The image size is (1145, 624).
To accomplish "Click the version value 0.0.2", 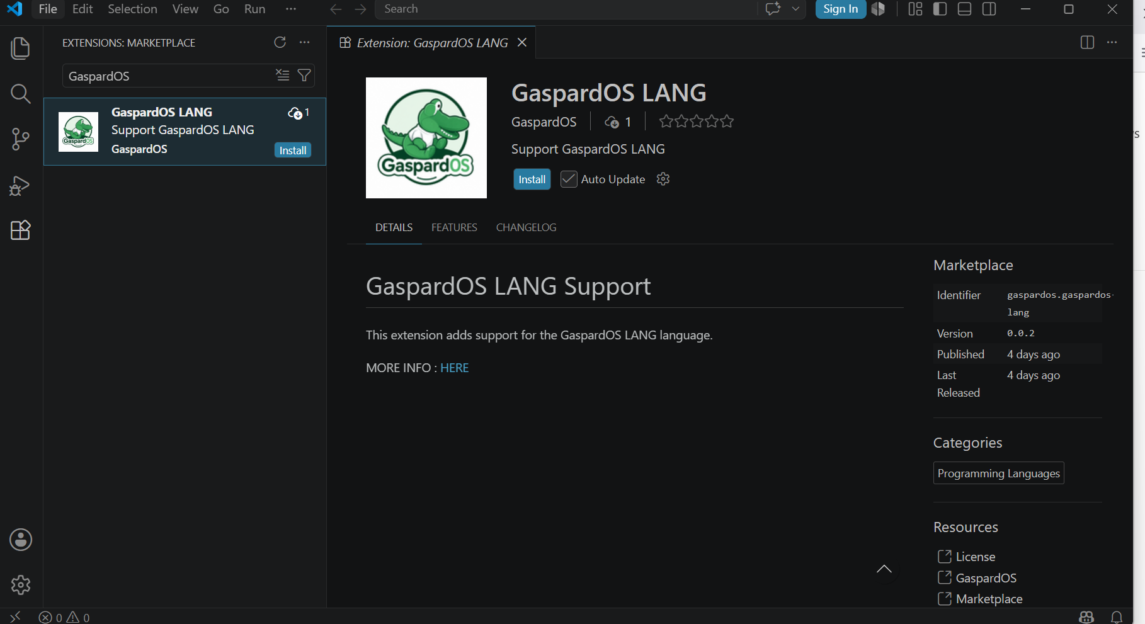I will (x=1021, y=333).
